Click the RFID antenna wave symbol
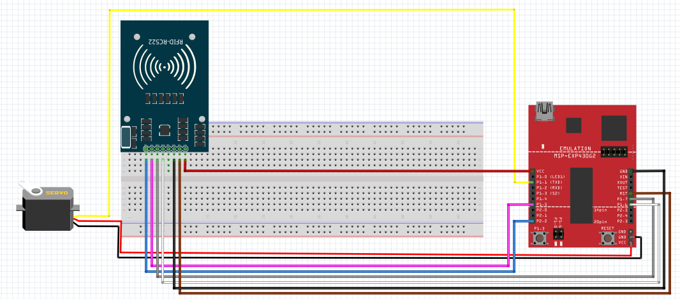 (x=165, y=67)
